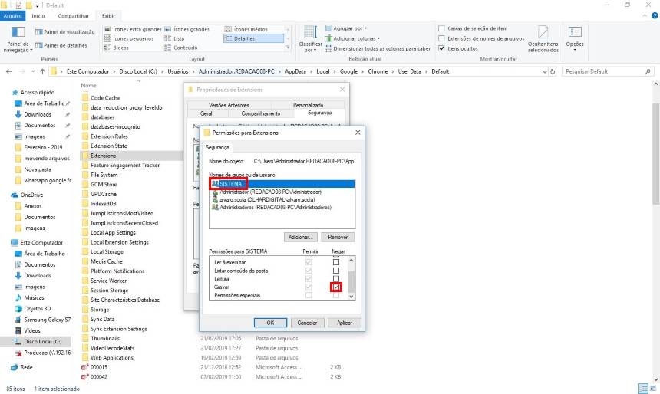Switch to Ícones extra grandes layout
660x394 pixels.
(133, 29)
